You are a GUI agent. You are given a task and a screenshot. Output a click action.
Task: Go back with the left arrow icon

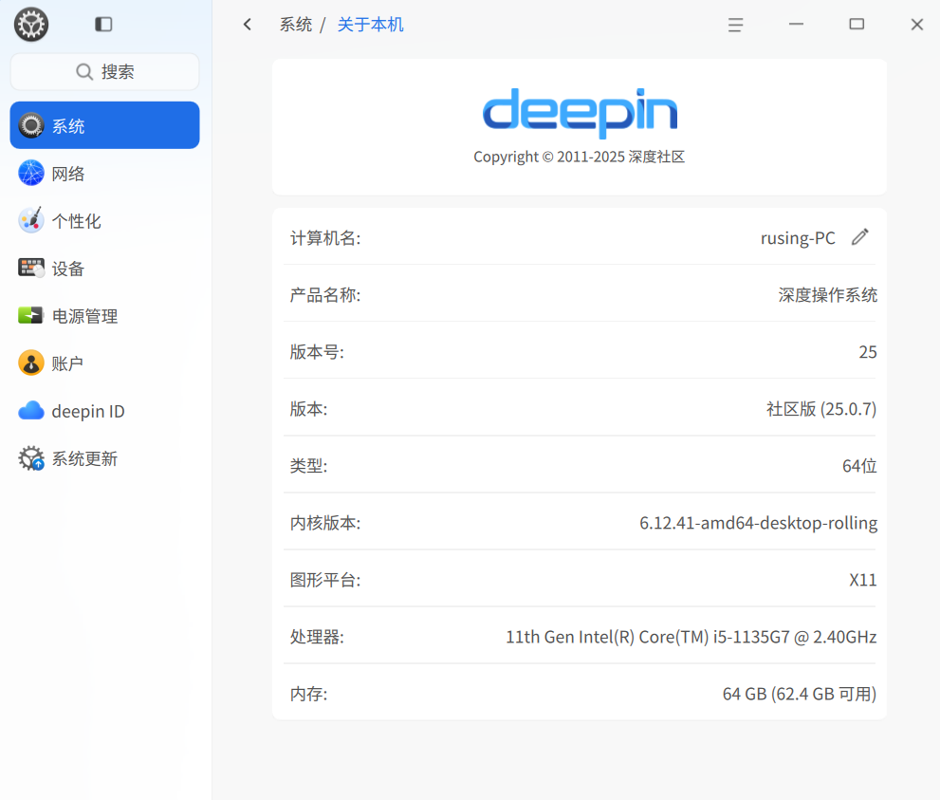(x=248, y=24)
